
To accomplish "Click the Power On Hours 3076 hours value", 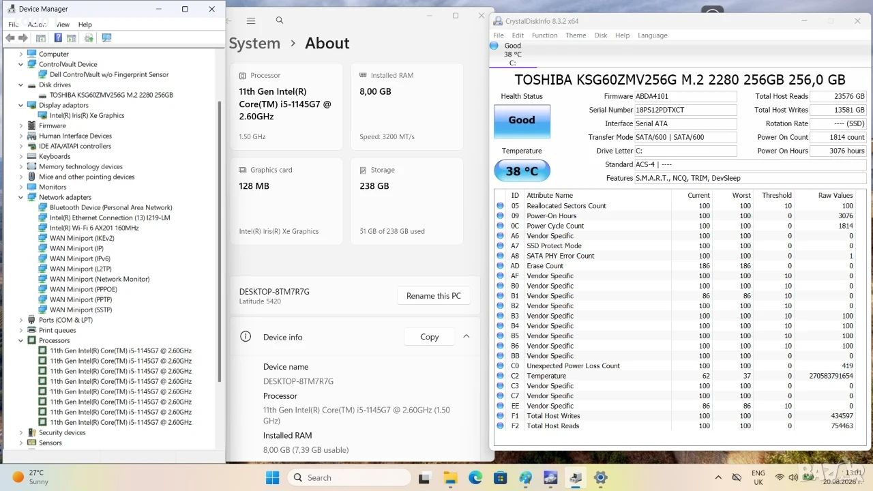I will tap(838, 151).
